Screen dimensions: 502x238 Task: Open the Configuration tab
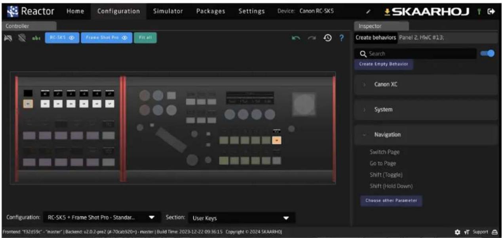pos(118,11)
